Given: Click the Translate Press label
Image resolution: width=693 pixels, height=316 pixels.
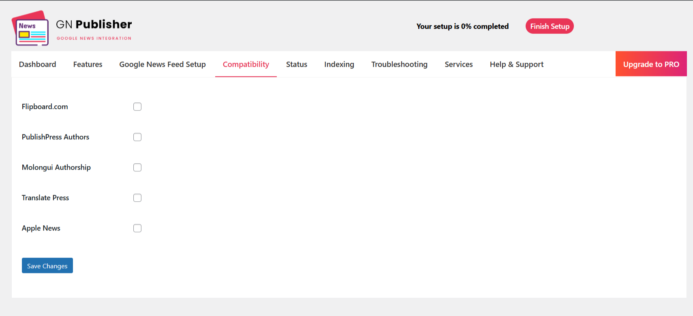Looking at the screenshot, I should coord(45,198).
